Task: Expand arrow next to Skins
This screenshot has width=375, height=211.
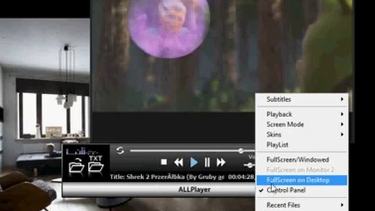Action: pyautogui.click(x=342, y=134)
